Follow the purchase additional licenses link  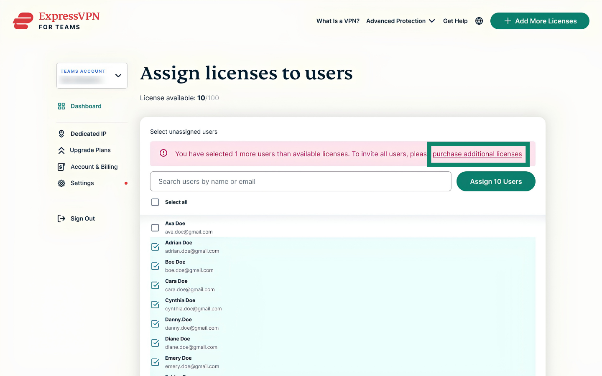477,154
